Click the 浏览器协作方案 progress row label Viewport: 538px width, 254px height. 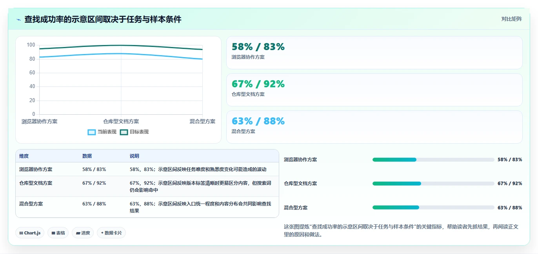click(x=300, y=160)
